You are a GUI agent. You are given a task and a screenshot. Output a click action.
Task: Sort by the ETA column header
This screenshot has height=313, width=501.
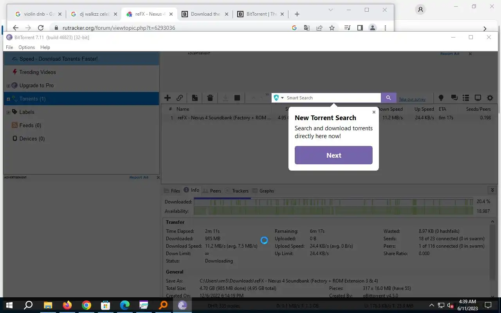442,109
